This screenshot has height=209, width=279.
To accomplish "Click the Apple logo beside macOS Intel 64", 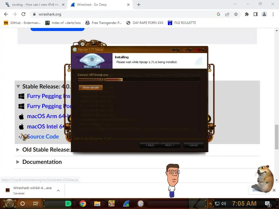I will pyautogui.click(x=21, y=127).
